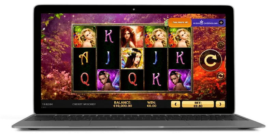This screenshot has height=136, width=273.
Task: Click the purple fairy symbol in second reel
Action: [108, 80]
